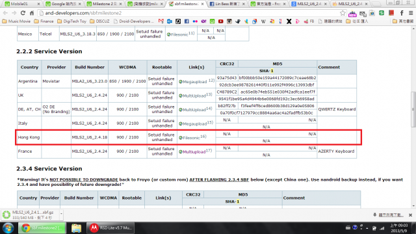Open the Wikipedia W bookmark icon
416x234 pixels.
[263, 21]
